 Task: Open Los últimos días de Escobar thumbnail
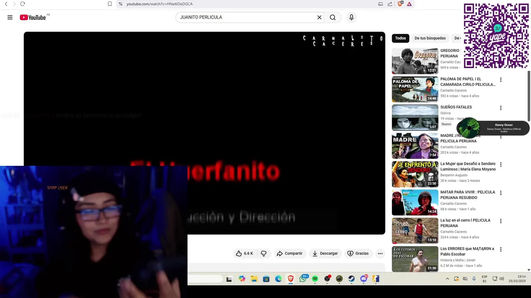[415, 259]
